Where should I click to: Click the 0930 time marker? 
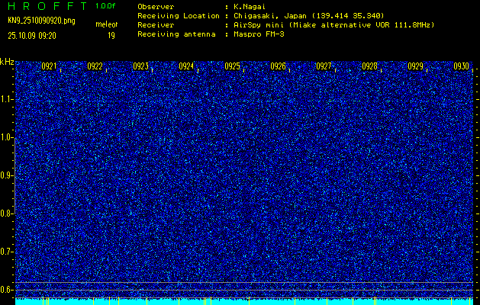(461, 66)
